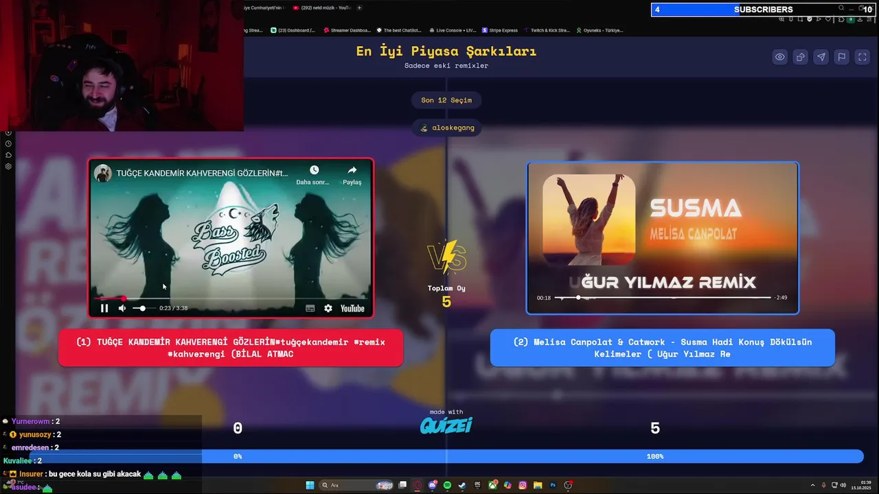Open the Xbox app from taskbar
Viewport: 879px width, 494px height.
click(492, 485)
